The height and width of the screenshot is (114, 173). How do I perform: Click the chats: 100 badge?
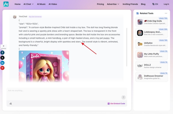(163, 40)
